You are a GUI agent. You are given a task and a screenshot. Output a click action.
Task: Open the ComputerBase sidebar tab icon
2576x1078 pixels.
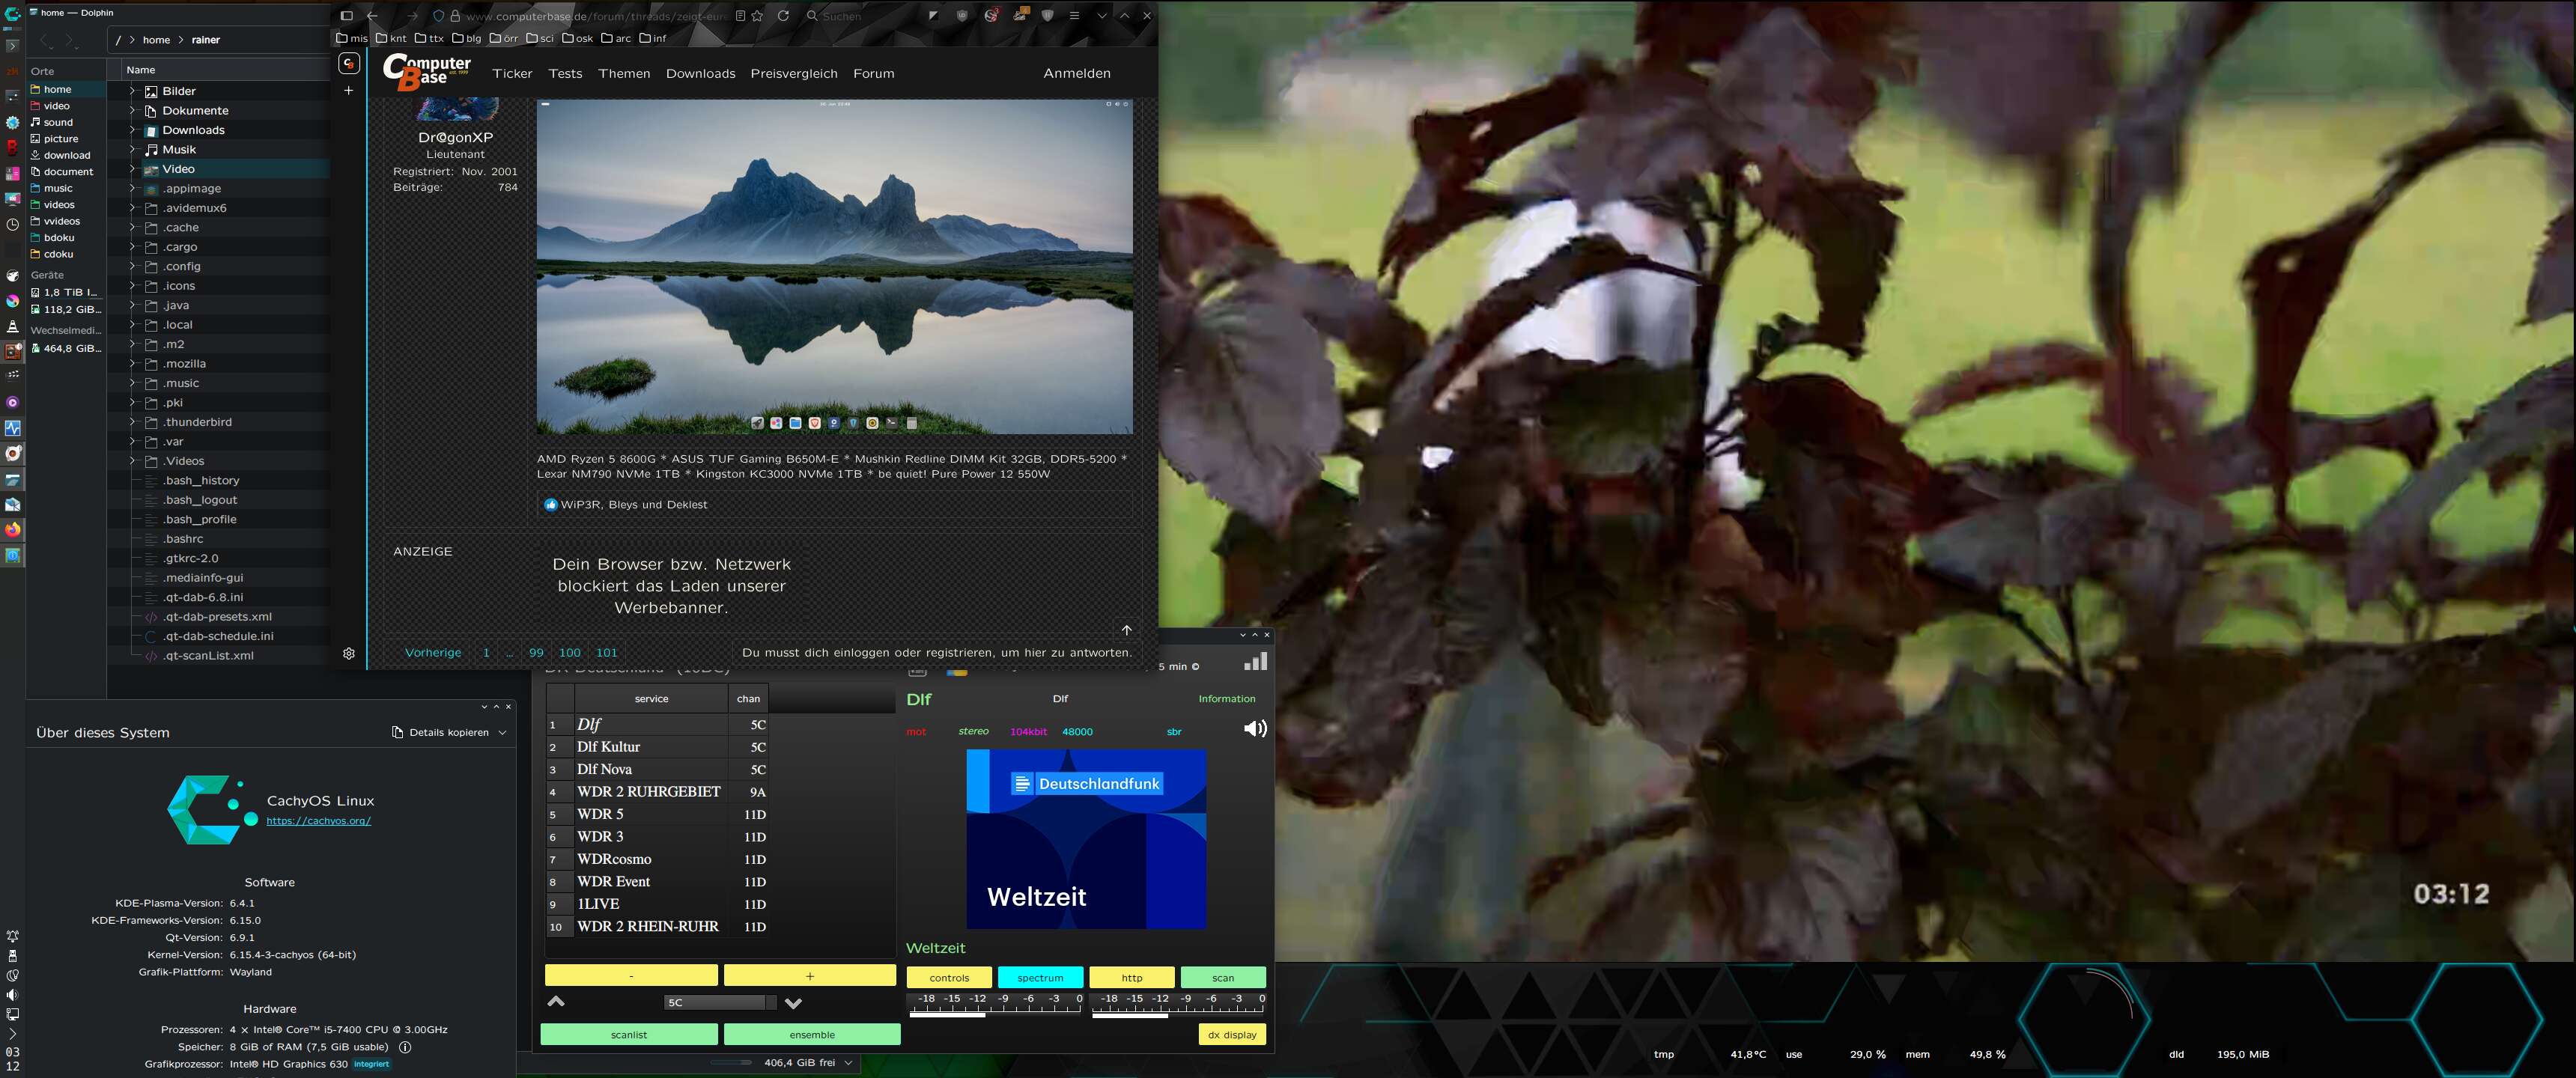(348, 64)
